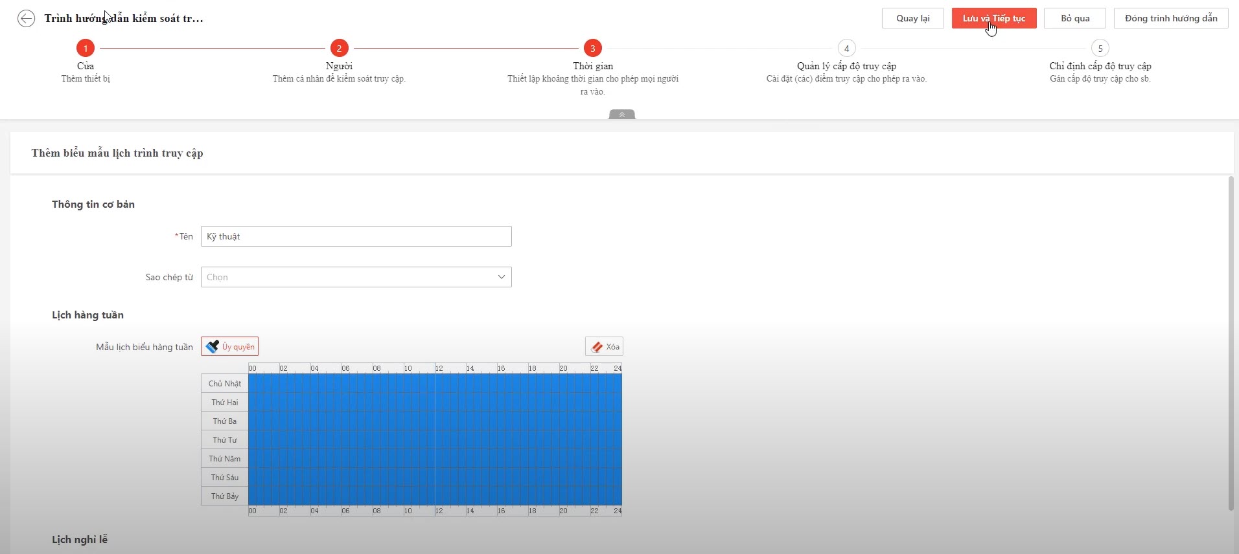Image resolution: width=1239 pixels, height=554 pixels.
Task: Skip step with Bỏ qua
Action: (x=1074, y=18)
